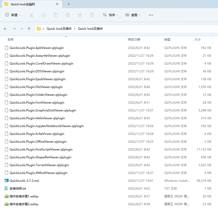Click the 安装说明.txt notepad icon
Screen dimensions: 218x210
6,188
